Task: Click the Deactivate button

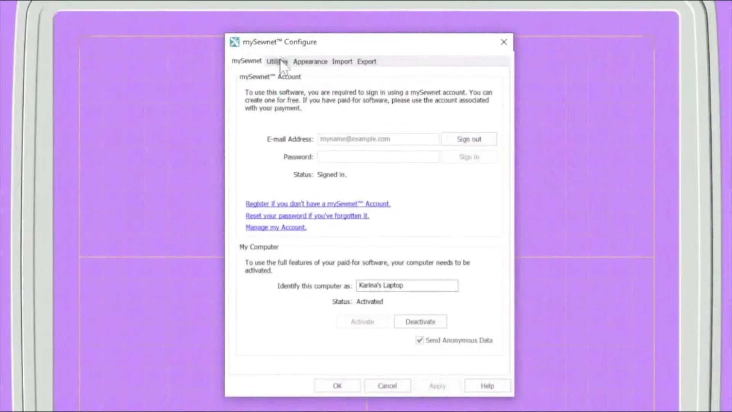Action: 420,322
